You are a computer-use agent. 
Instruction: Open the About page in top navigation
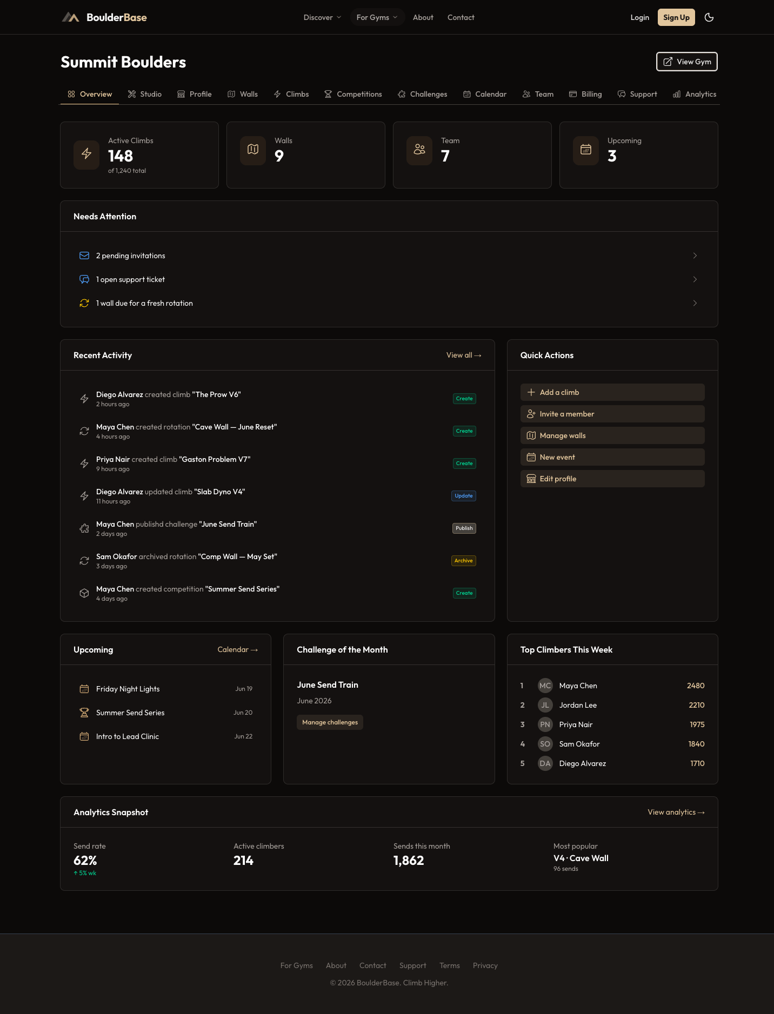(x=423, y=17)
